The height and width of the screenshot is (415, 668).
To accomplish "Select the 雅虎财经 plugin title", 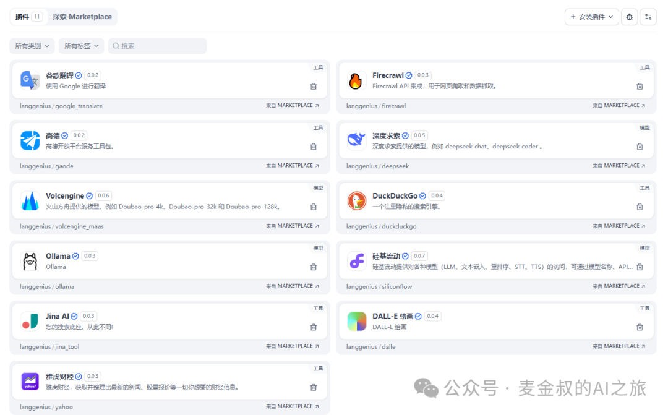I will point(59,376).
